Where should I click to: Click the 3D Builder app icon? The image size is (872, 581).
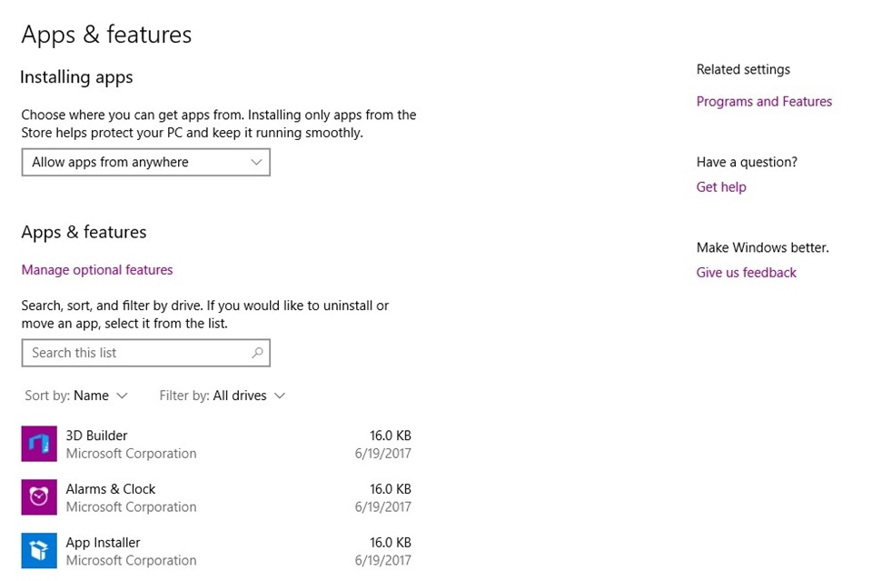(x=39, y=444)
